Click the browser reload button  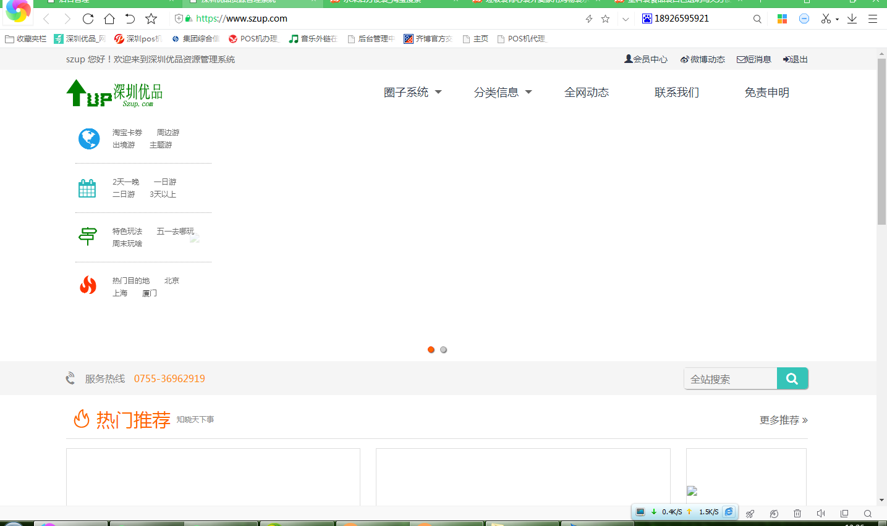[88, 19]
